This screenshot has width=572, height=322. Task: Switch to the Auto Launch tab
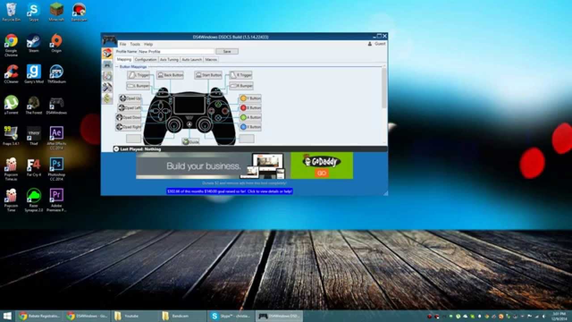[x=192, y=59]
